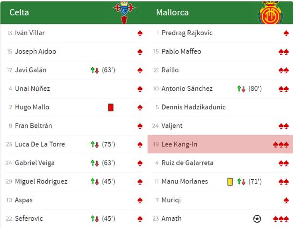This screenshot has width=293, height=228.
Task: Open Lee Kang-In's player name
Action: click(x=179, y=145)
